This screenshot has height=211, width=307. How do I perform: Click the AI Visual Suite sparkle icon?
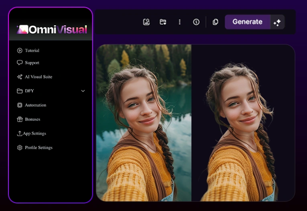point(20,77)
